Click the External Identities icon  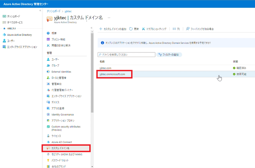click(48, 72)
